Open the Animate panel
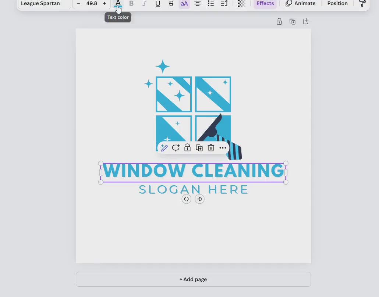The height and width of the screenshot is (297, 379). 300,3
